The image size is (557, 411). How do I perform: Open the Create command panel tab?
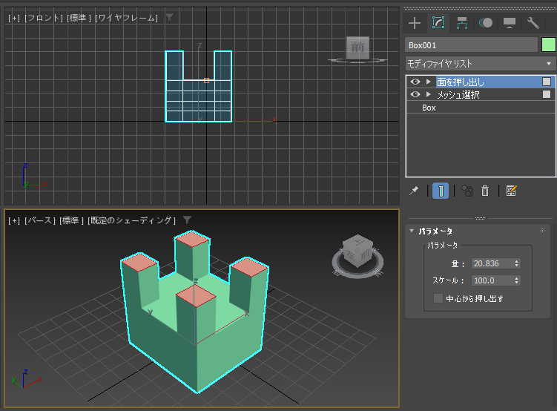point(415,23)
